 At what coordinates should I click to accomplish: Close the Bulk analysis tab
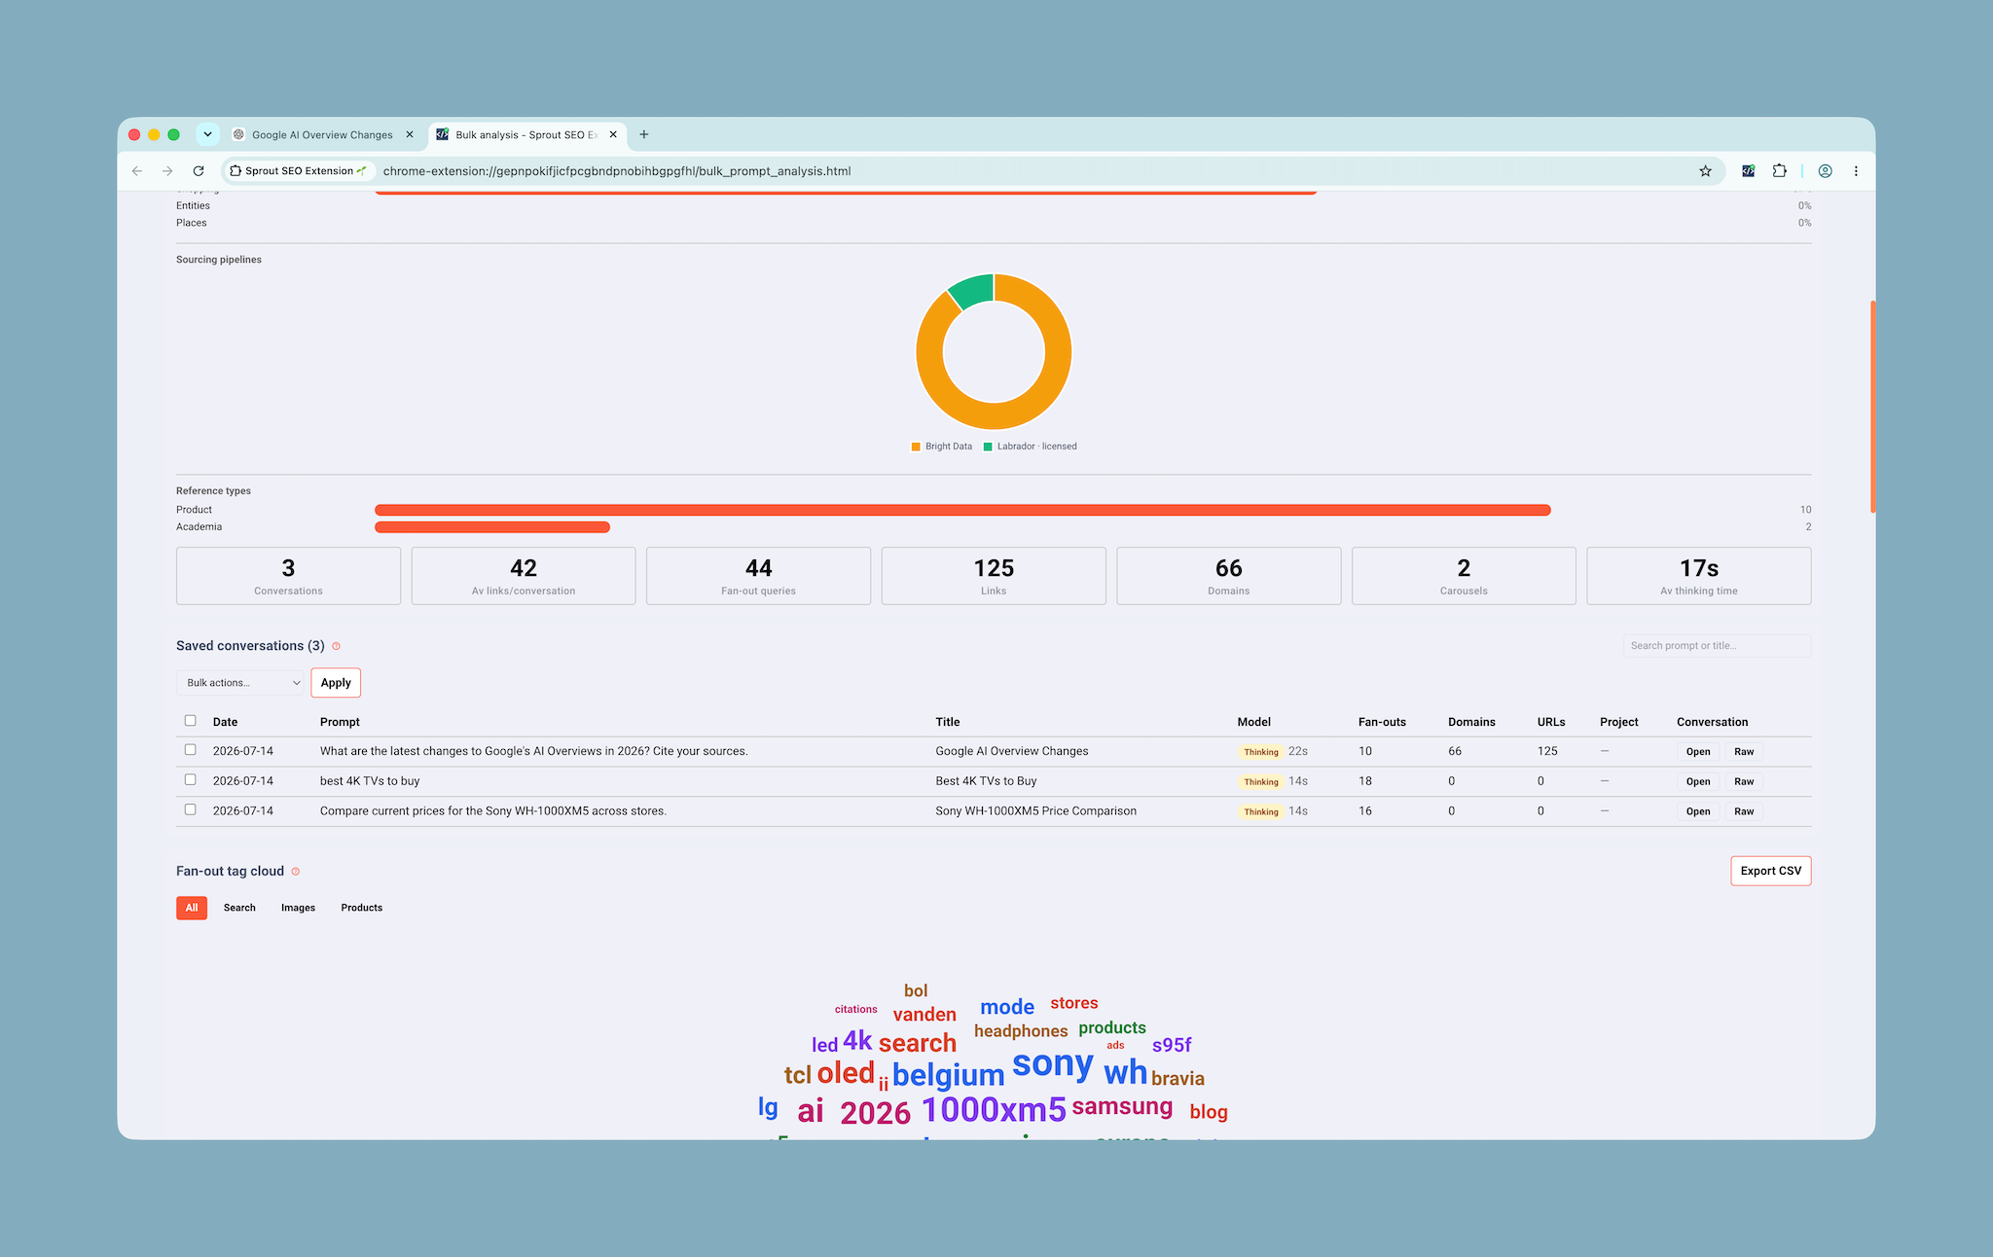(x=613, y=134)
